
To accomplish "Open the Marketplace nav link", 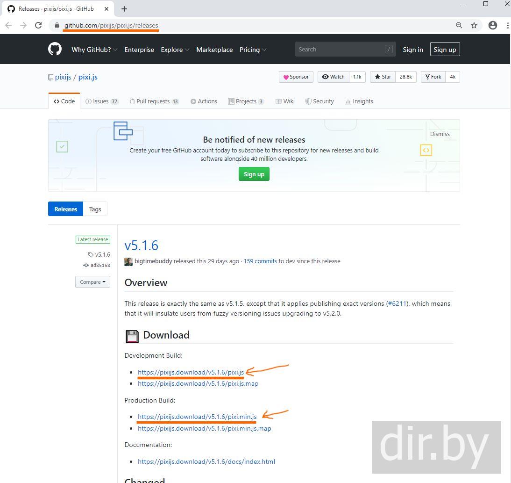I will tap(214, 50).
